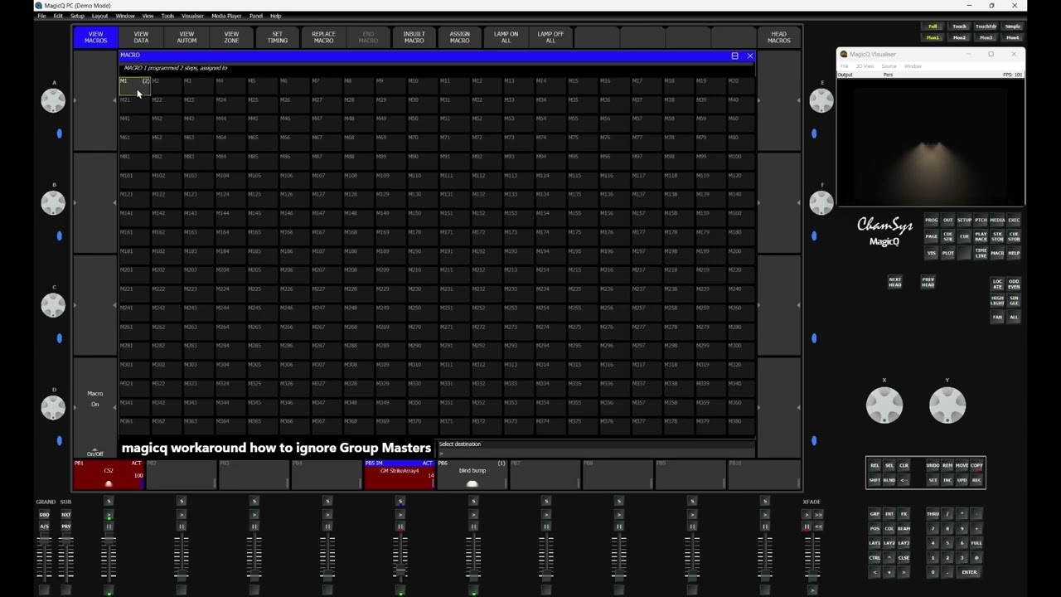Click REPLACE MACRO soft button
This screenshot has height=597, width=1061.
pos(323,37)
